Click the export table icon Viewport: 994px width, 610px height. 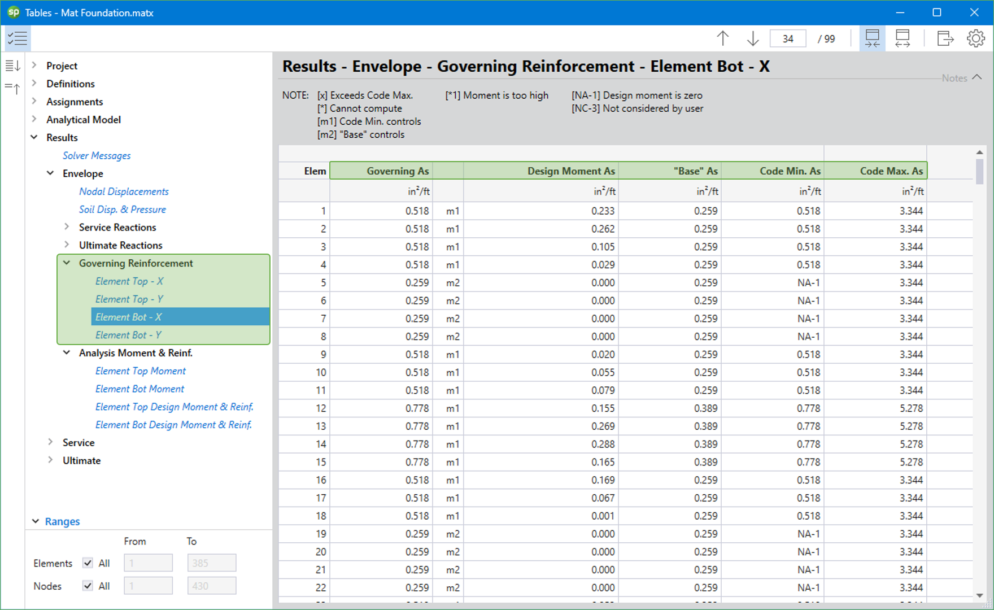945,38
